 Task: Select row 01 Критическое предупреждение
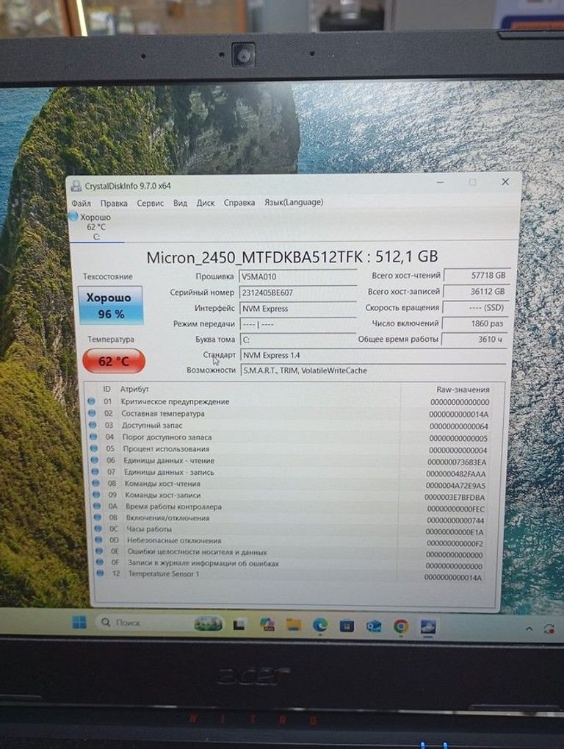point(289,402)
